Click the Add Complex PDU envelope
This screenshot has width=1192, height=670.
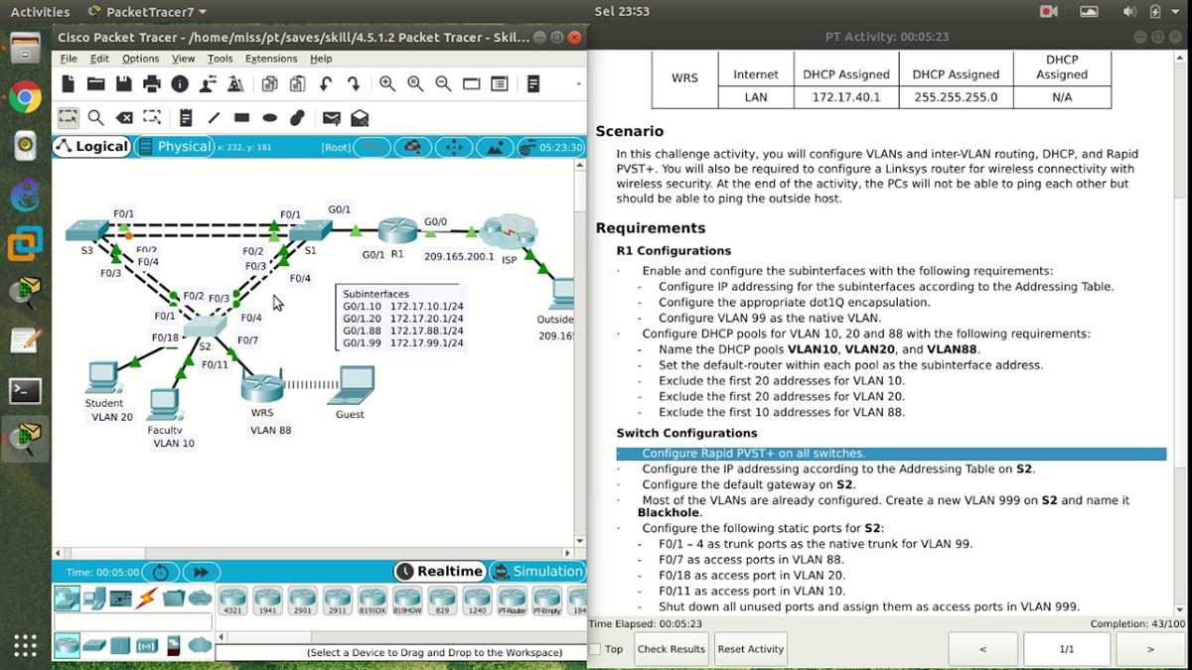point(360,117)
